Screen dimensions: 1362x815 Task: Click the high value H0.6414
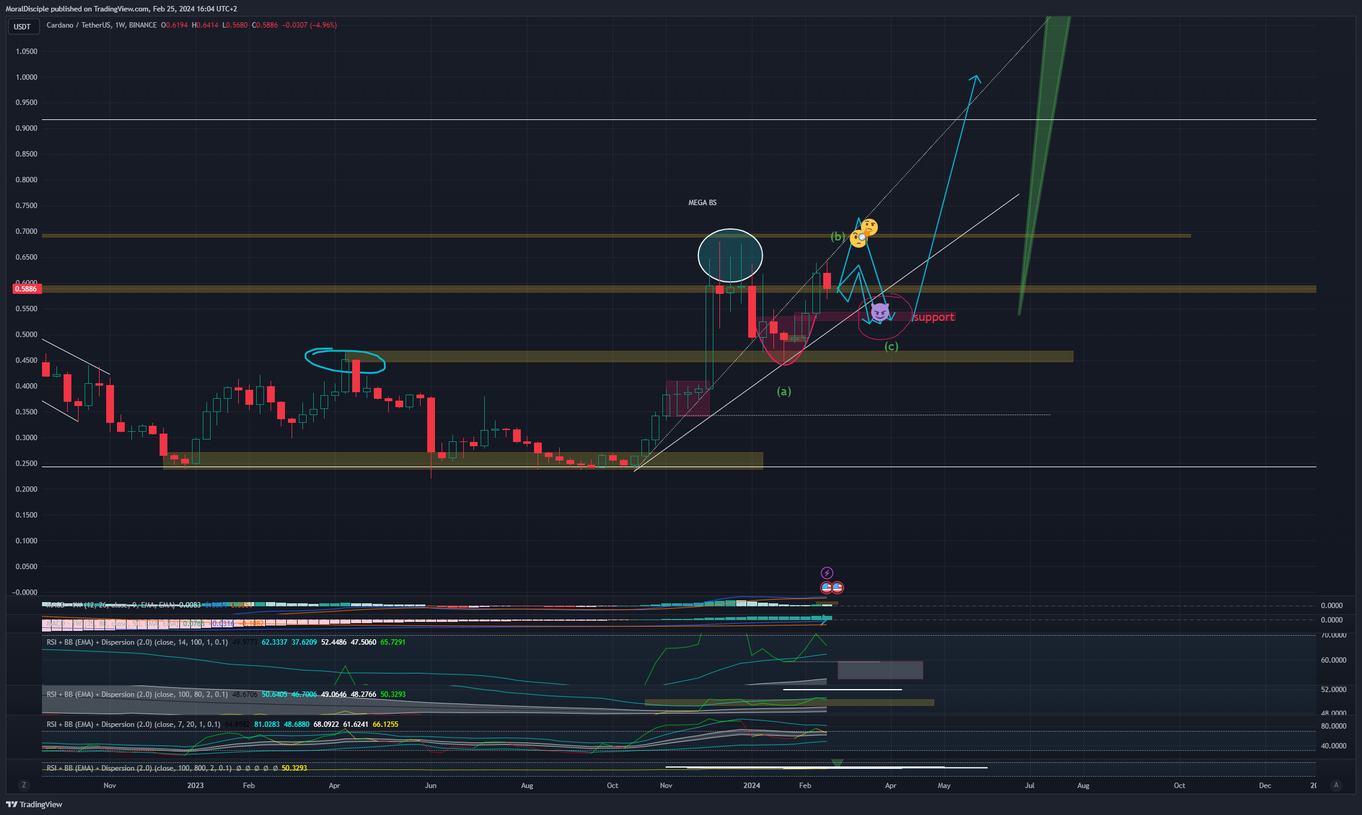[205, 25]
